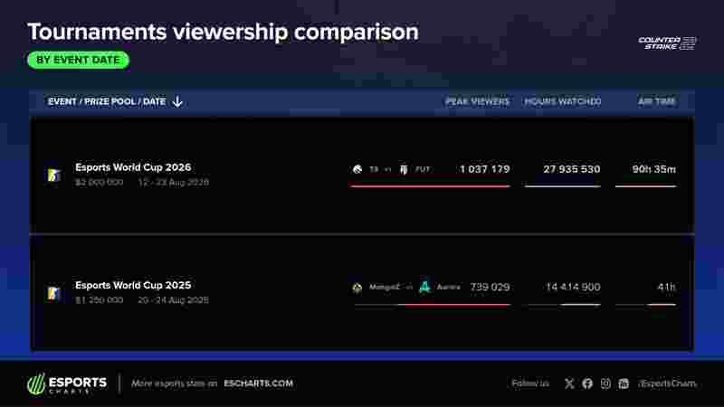Click the Facebook icon in the footer

coord(587,383)
